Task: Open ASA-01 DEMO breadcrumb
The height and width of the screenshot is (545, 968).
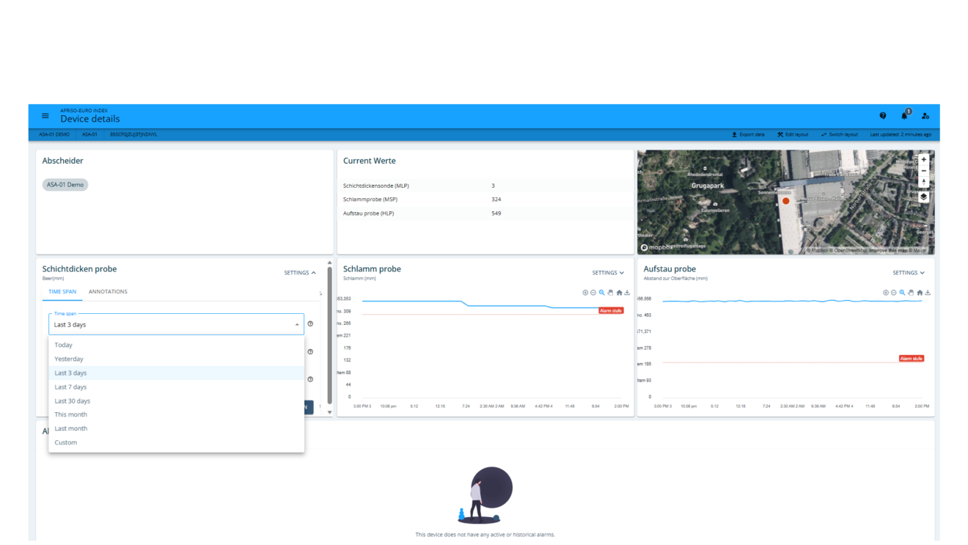Action: (x=54, y=135)
